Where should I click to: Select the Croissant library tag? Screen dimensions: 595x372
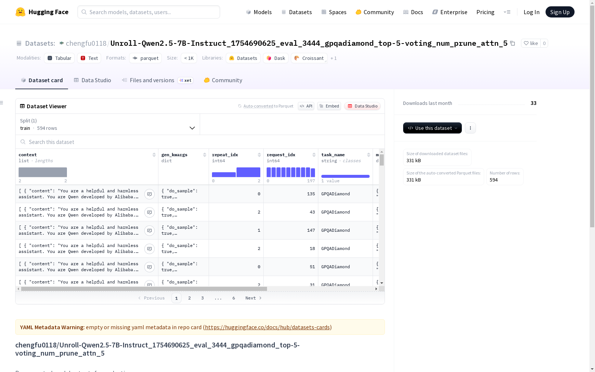(309, 58)
